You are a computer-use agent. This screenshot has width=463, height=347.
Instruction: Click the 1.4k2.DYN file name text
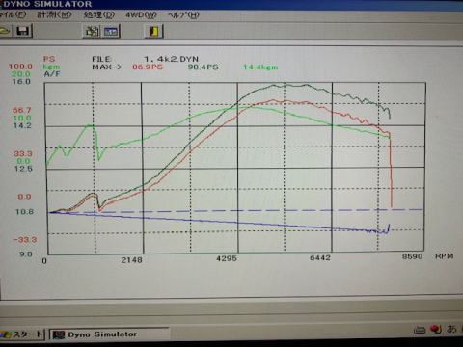coord(171,59)
